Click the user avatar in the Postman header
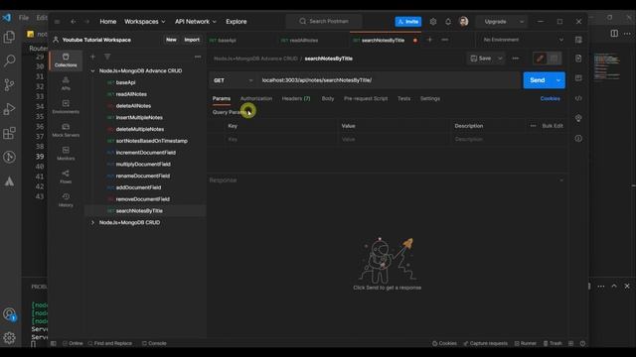 click(464, 22)
